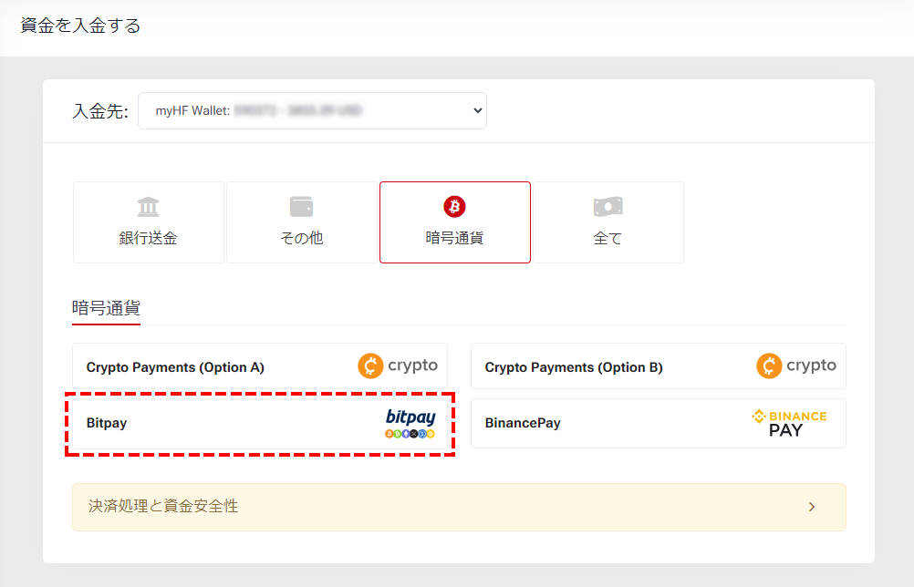Click the Binance Pay logo

(789, 423)
